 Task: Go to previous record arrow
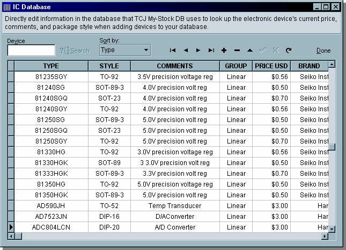point(186,51)
